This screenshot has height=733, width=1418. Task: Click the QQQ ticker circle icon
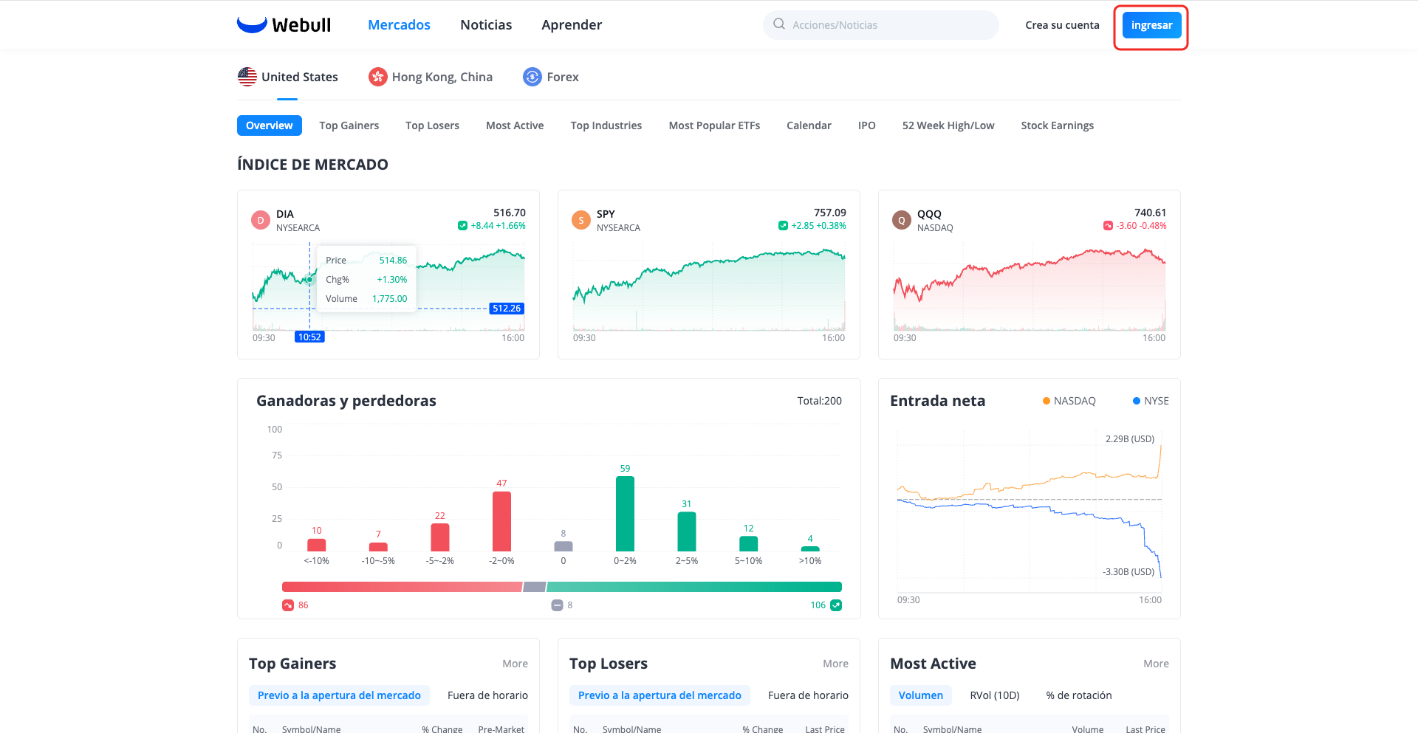[902, 220]
